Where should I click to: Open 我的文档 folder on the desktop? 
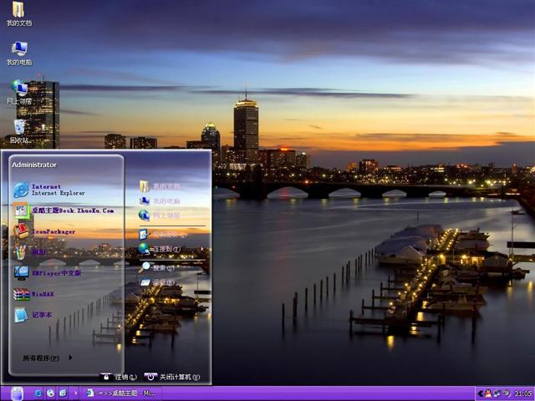tap(18, 13)
